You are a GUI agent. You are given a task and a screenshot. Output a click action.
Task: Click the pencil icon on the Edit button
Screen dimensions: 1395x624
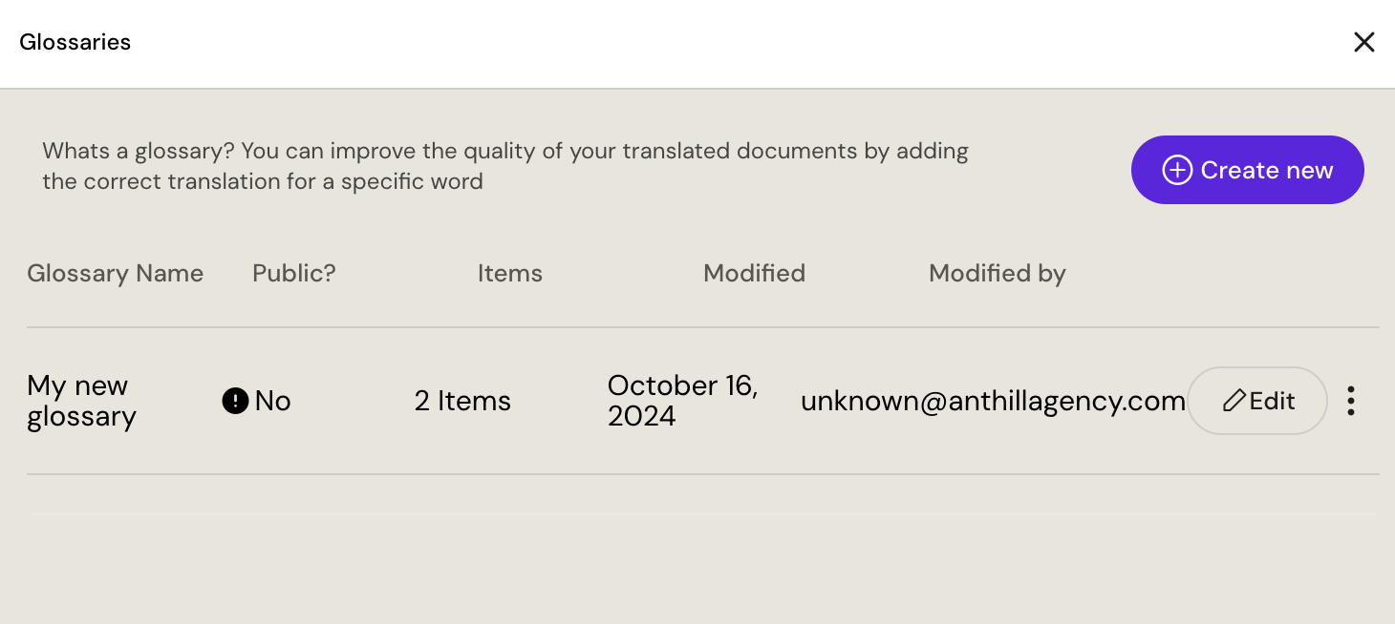1234,401
